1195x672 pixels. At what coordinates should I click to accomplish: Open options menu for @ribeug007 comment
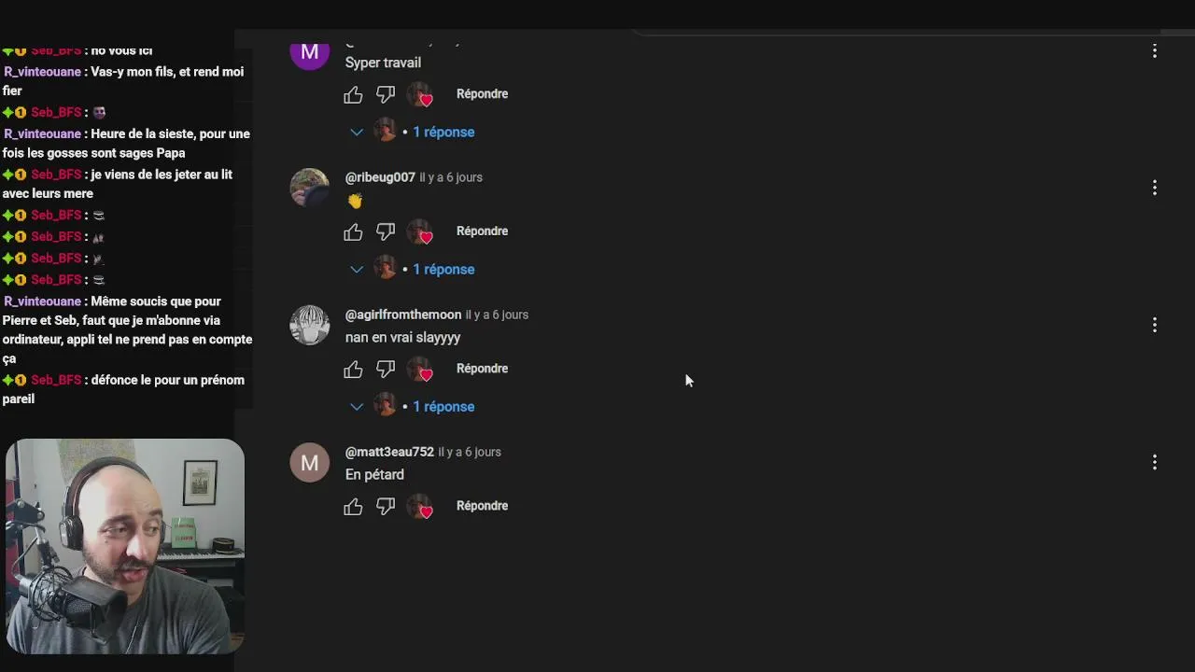coord(1155,188)
